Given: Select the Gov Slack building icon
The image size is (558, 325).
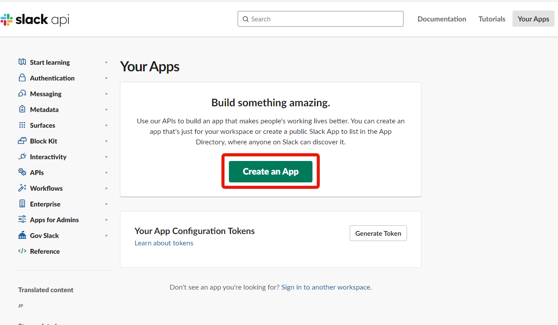Looking at the screenshot, I should [x=22, y=235].
